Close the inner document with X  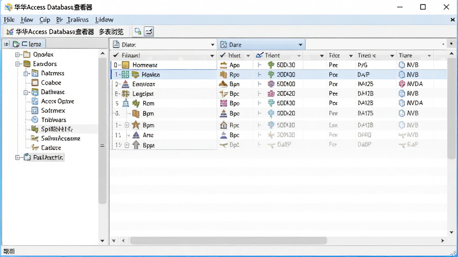[x=453, y=20]
